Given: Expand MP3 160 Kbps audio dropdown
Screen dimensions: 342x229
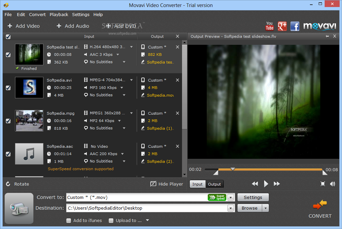Looking at the screenshot, I should click(x=122, y=88).
